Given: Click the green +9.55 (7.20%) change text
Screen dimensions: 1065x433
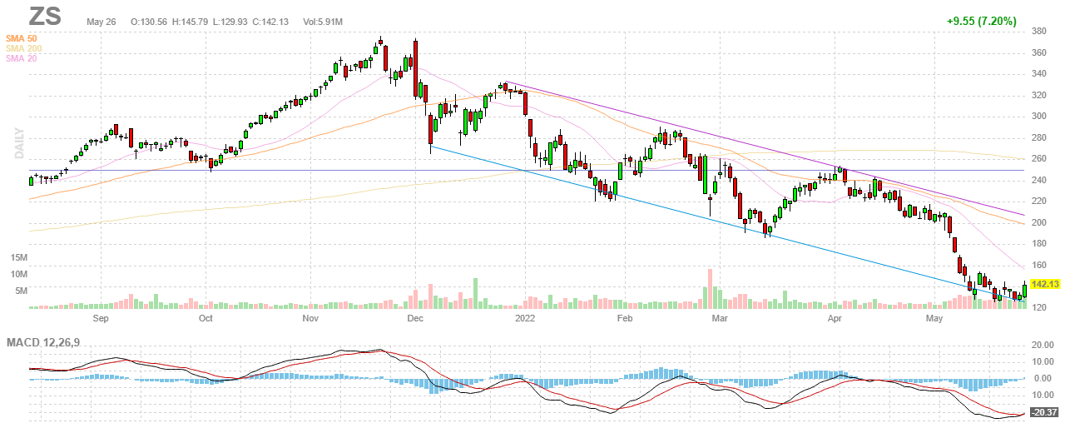Looking at the screenshot, I should point(982,22).
